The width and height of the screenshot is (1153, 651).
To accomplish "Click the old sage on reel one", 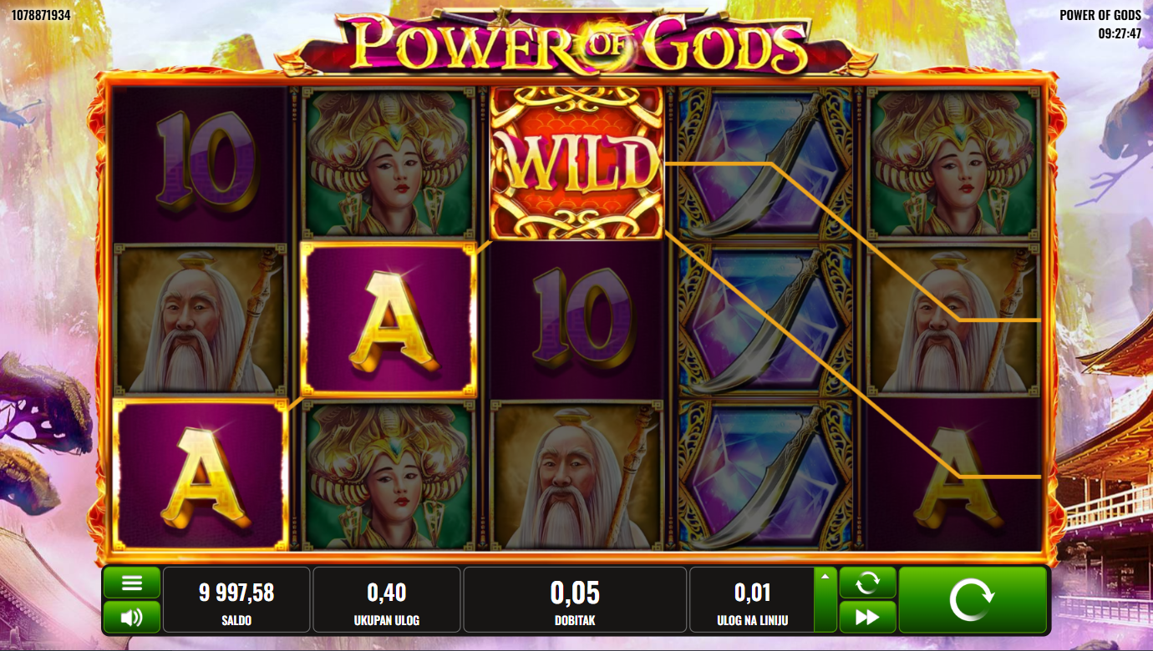I will click(201, 319).
